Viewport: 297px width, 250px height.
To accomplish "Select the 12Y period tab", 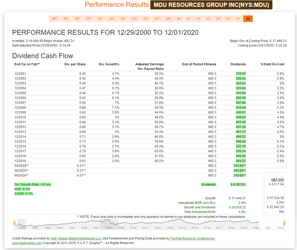I will [145, 19].
